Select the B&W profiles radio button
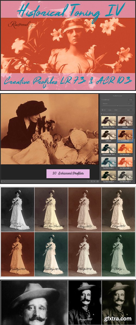Image resolution: width=136 pixels, height=325 pixels. pyautogui.click(x=113, y=110)
